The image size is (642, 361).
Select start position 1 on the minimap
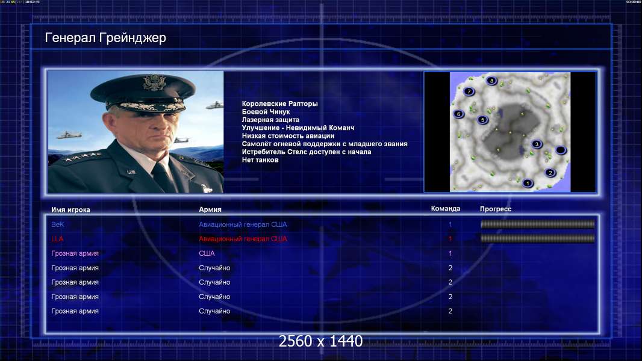(528, 183)
